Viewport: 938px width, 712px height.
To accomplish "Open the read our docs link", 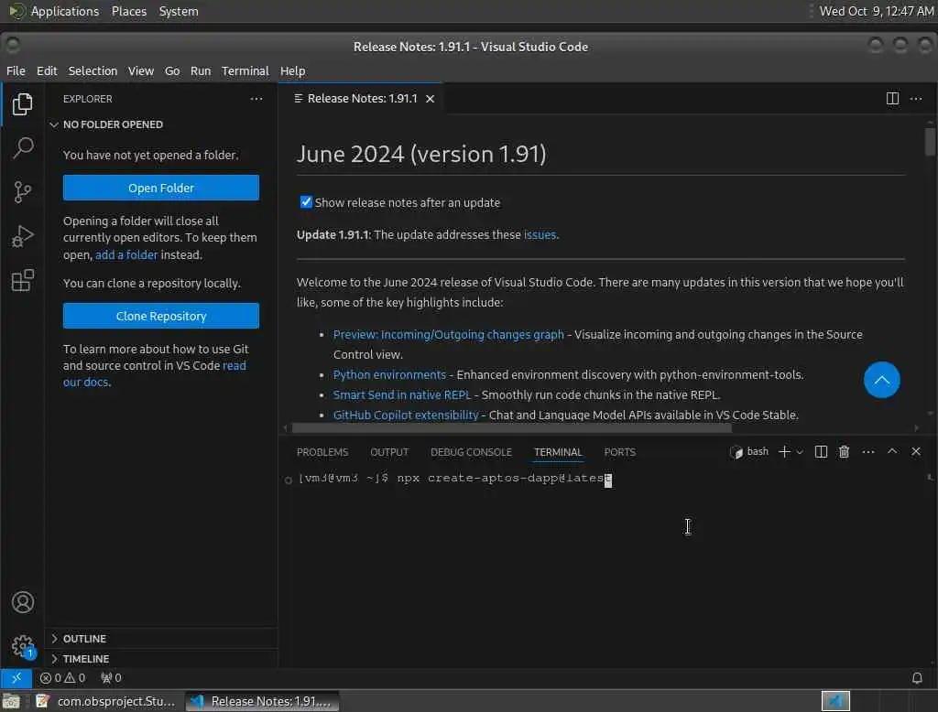I will (154, 373).
